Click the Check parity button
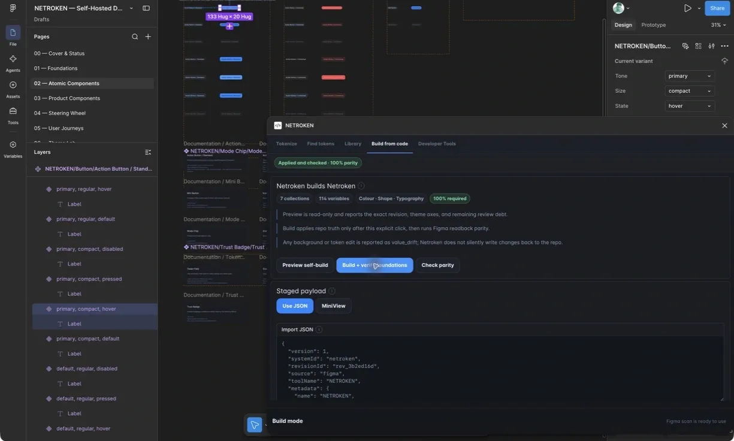Viewport: 734px width, 441px height. click(x=437, y=265)
